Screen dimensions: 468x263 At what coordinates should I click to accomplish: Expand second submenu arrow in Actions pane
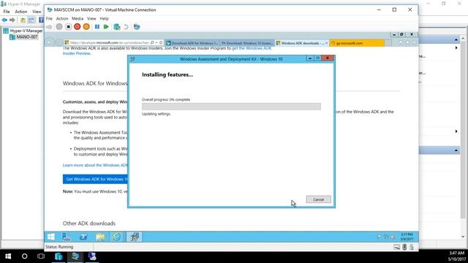(456, 131)
